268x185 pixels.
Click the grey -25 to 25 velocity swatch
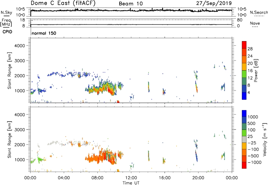point(244,139)
